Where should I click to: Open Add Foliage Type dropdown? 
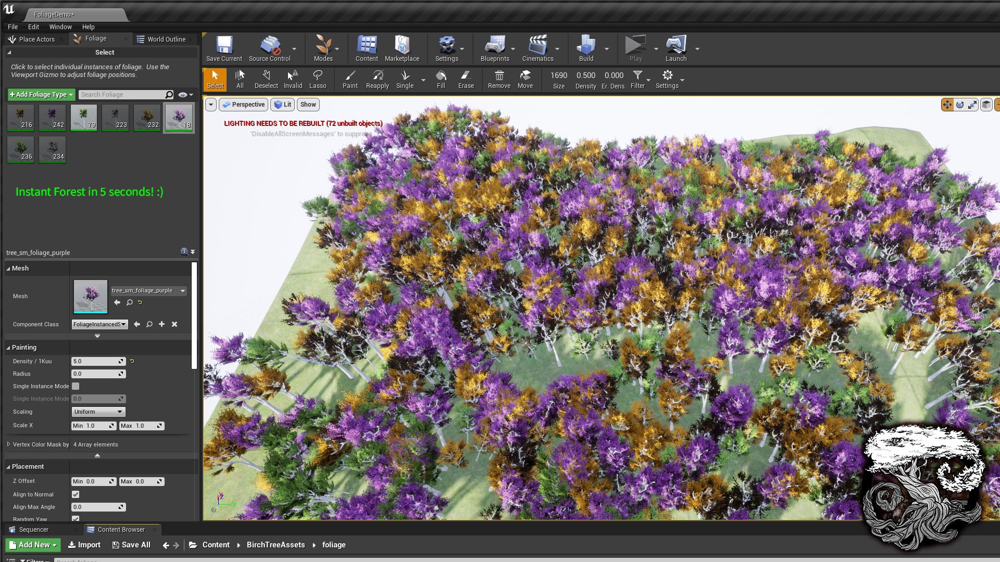[41, 95]
